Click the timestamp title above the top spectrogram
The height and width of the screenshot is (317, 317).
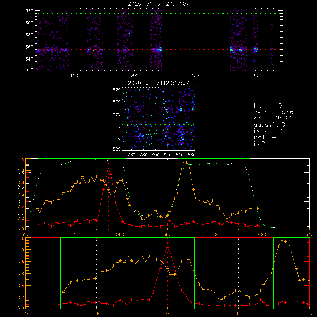click(x=159, y=4)
